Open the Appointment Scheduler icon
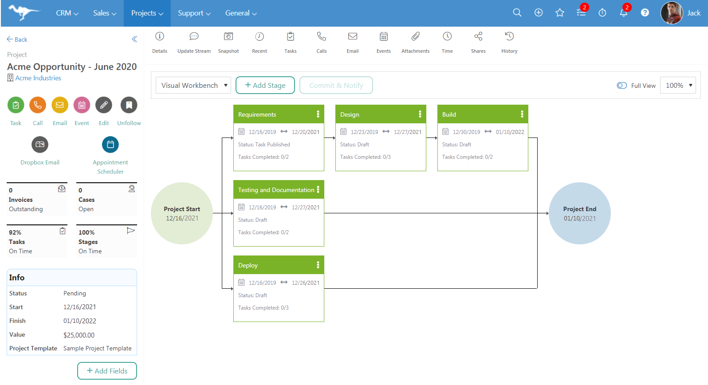The image size is (708, 385). (110, 145)
